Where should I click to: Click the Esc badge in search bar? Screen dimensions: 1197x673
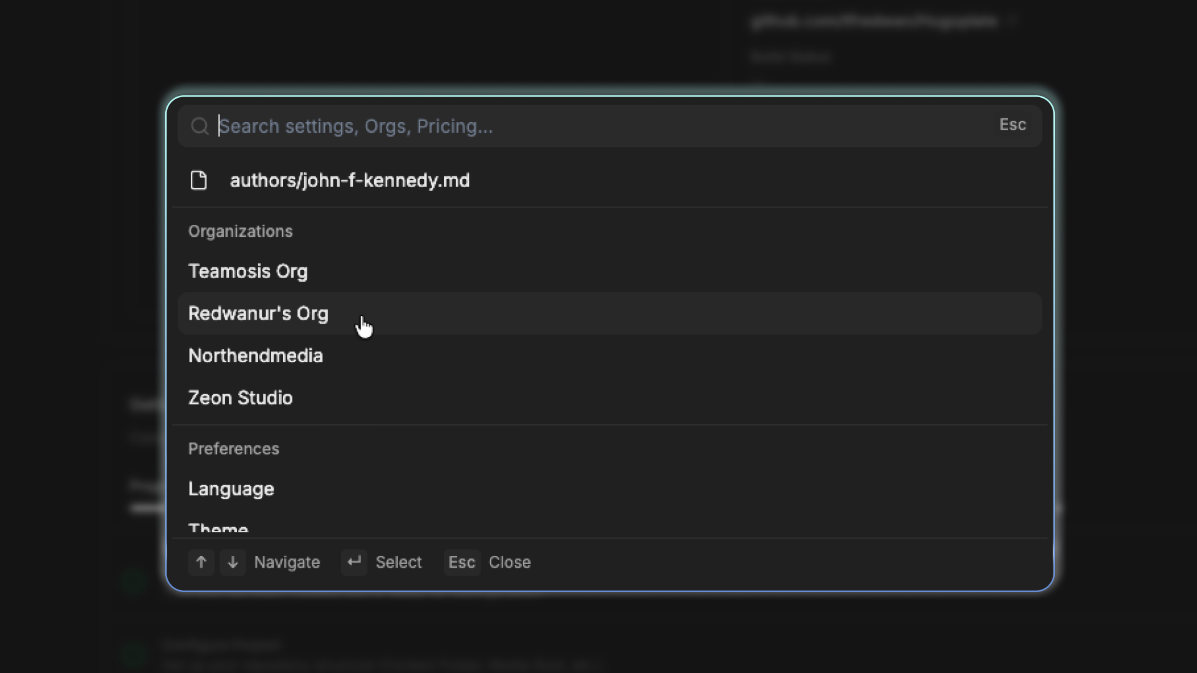tap(1012, 125)
